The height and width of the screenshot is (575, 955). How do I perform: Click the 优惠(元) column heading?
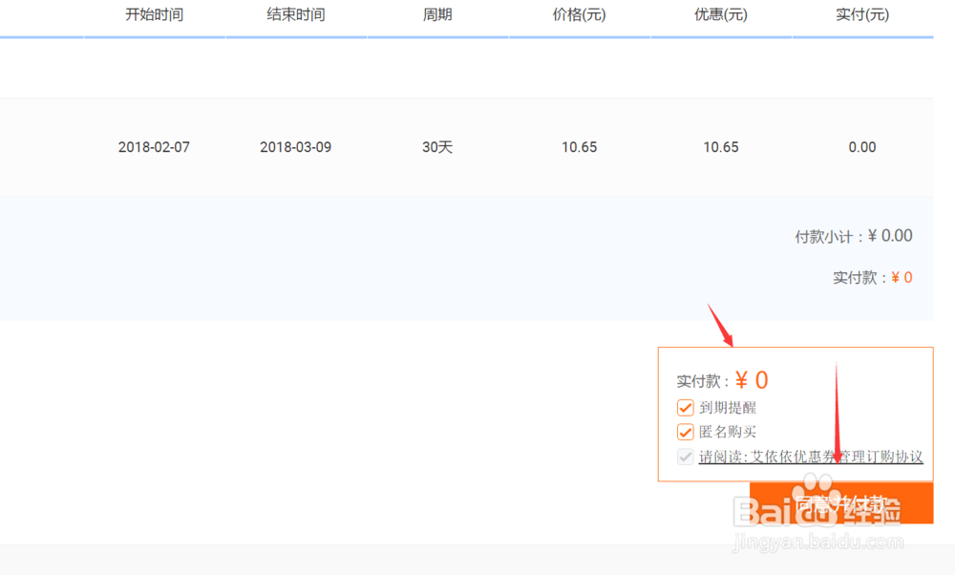(x=720, y=14)
